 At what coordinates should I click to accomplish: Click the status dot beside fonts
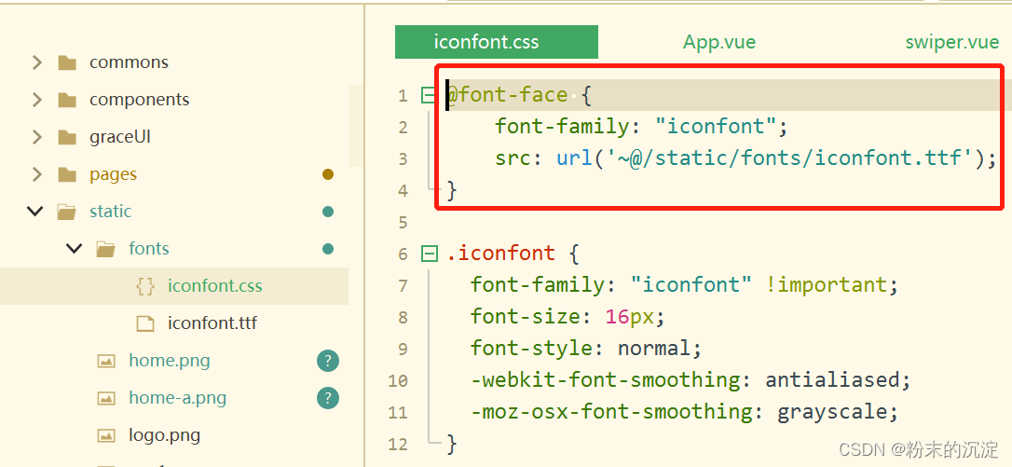[328, 249]
